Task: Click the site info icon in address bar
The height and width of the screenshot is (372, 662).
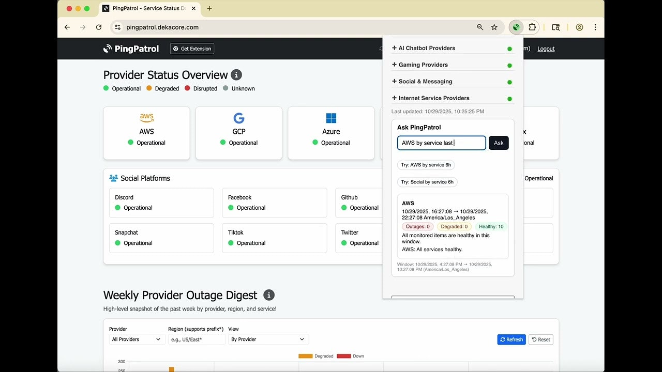Action: (x=117, y=27)
